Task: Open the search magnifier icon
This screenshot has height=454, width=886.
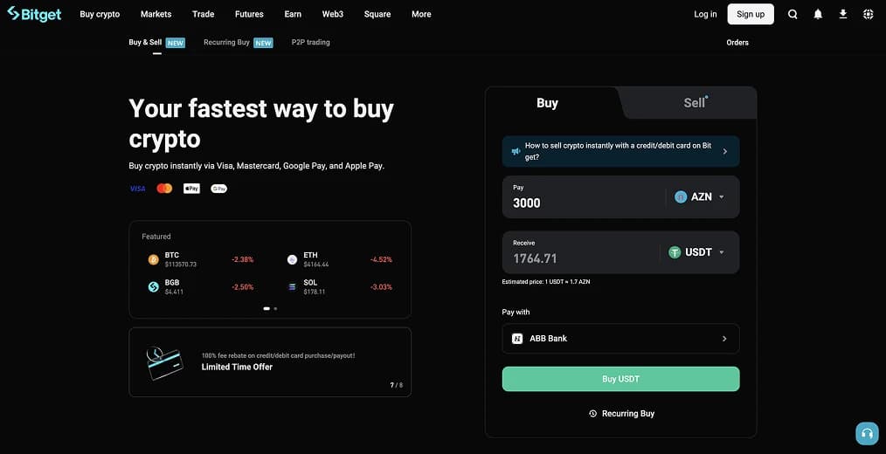Action: (793, 14)
